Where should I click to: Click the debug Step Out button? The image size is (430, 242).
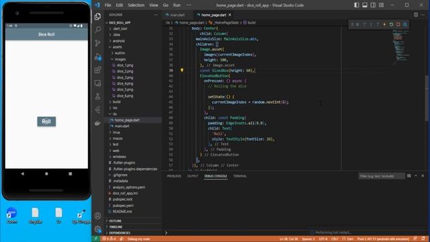[x=378, y=24]
